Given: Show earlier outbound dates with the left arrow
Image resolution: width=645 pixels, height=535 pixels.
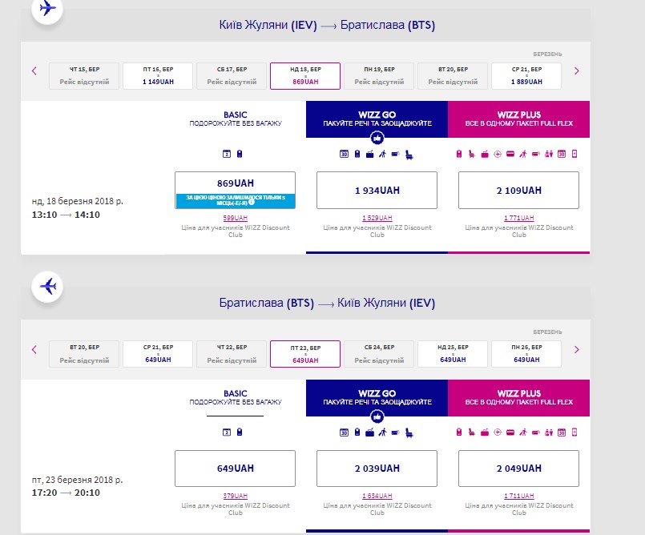Looking at the screenshot, I should point(34,71).
